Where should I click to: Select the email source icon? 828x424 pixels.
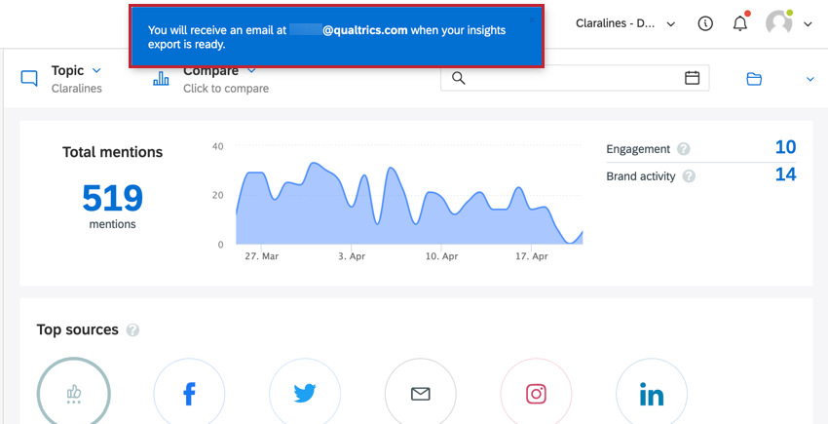pos(421,395)
